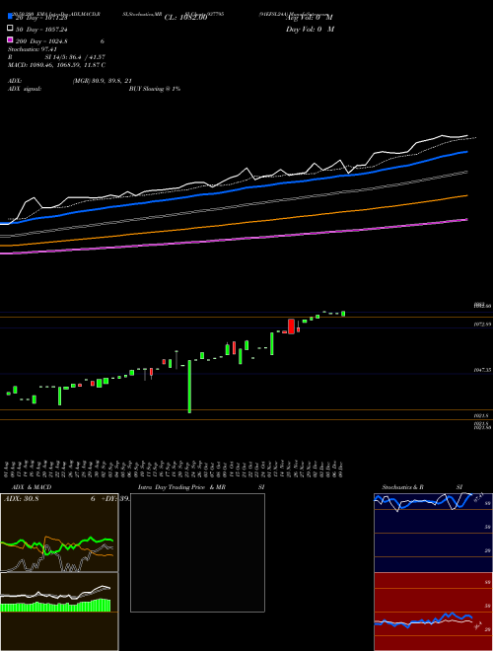Click the '50 Day = 1057.24' label
Image resolution: width=493 pixels, height=651 pixels.
tap(41, 30)
